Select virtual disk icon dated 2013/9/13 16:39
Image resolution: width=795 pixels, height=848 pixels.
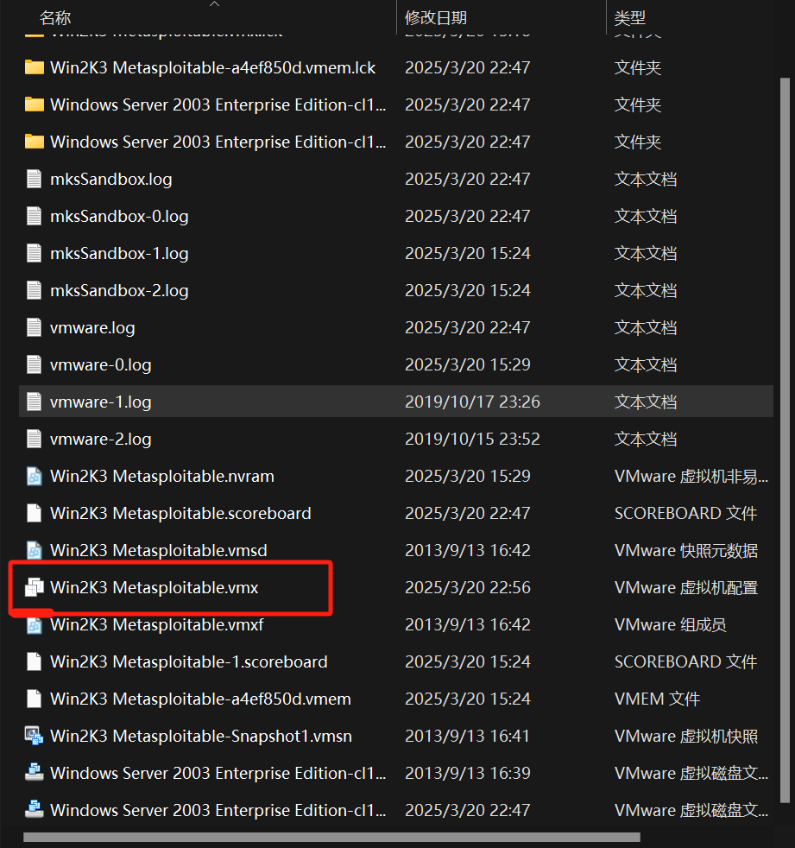(x=34, y=774)
